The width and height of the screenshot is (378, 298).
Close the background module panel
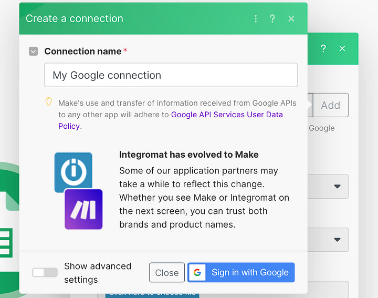pyautogui.click(x=342, y=48)
